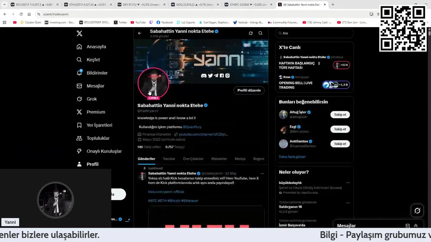
Task: Open pinned post three-dot menu
Action: pos(262,173)
